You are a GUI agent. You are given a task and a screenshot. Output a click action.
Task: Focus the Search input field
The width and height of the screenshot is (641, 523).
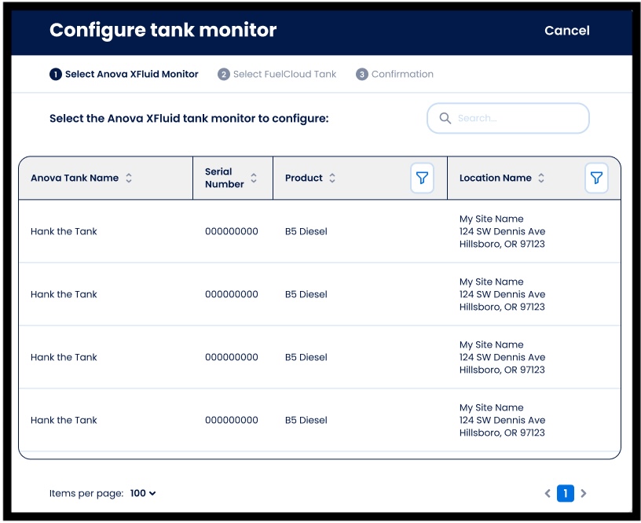[508, 118]
